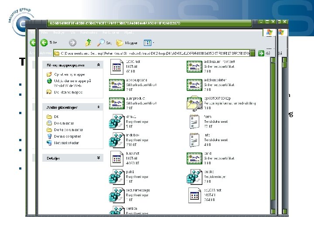The height and width of the screenshot is (236, 314).
Task: Click the Del denne mappe link
Action: coord(68,92)
